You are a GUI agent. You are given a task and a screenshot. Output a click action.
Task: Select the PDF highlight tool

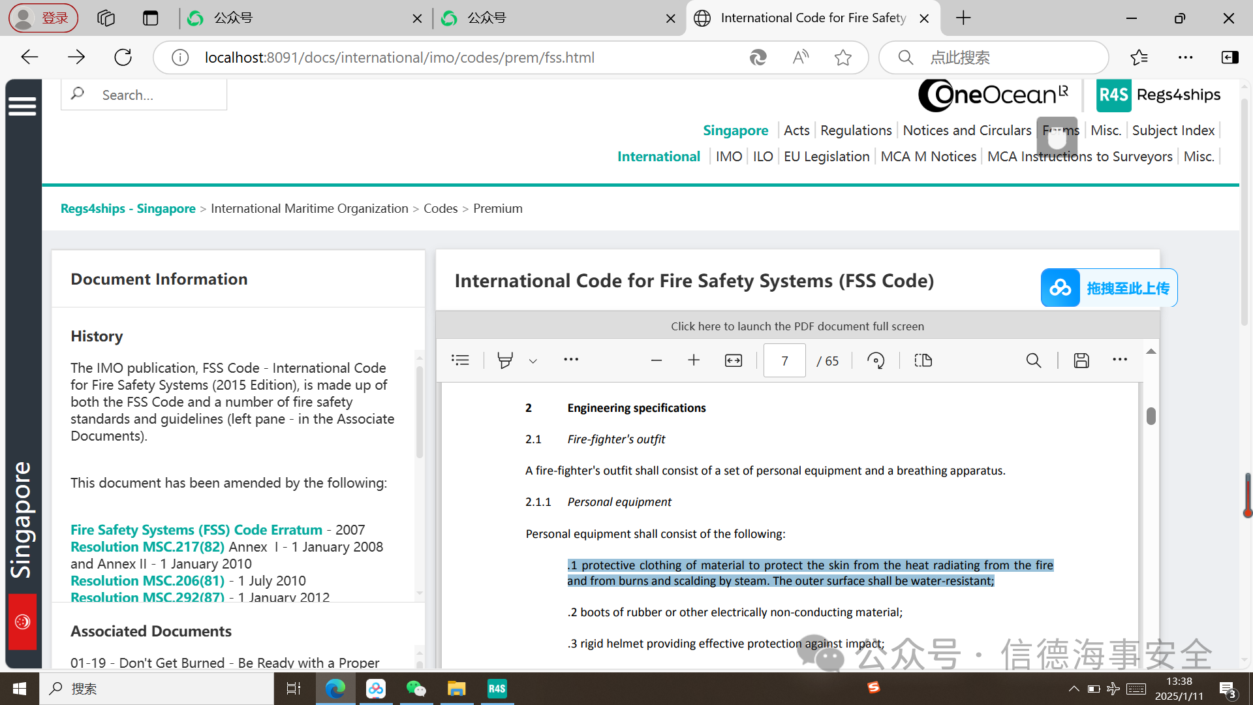(x=505, y=360)
